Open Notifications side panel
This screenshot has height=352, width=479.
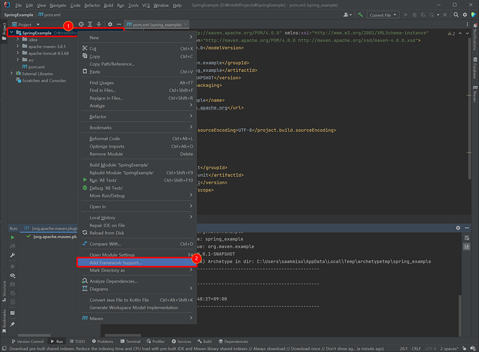click(x=475, y=37)
